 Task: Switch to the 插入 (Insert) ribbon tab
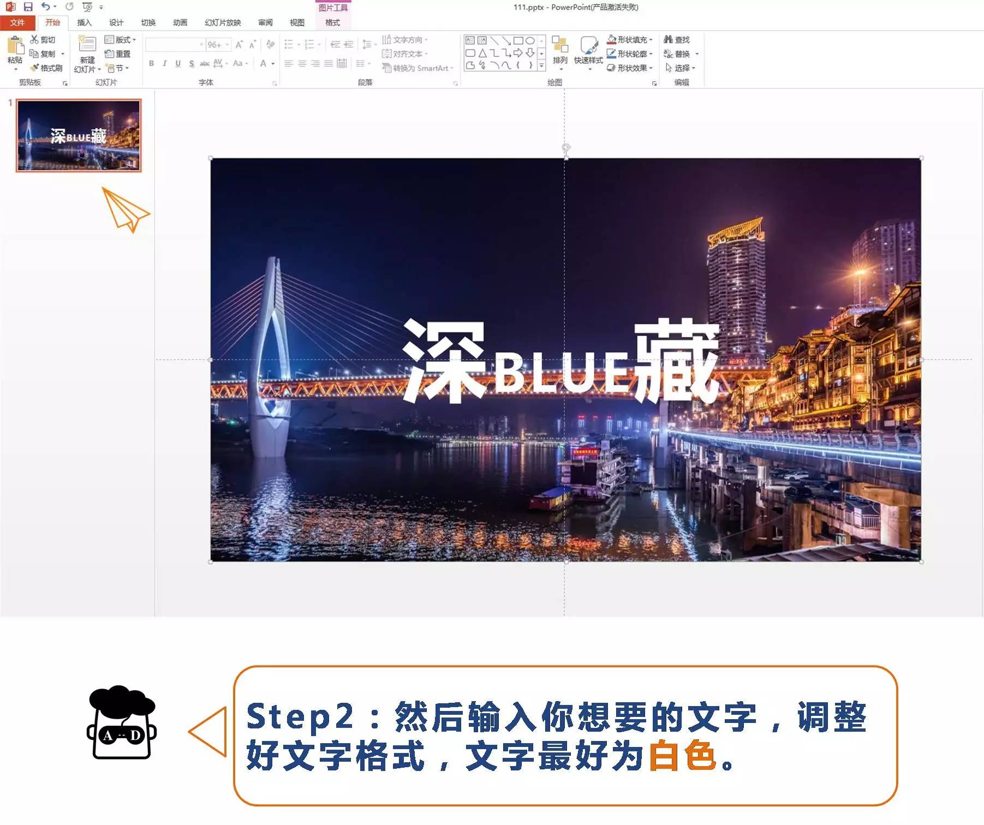[x=84, y=22]
